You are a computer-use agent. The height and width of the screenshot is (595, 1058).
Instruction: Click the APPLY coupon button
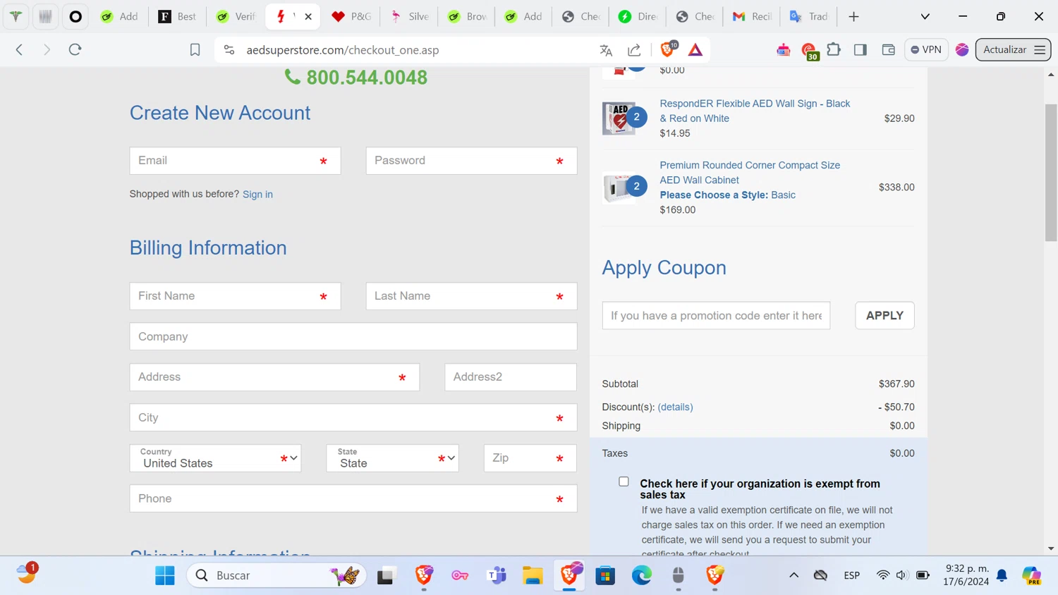[884, 315]
